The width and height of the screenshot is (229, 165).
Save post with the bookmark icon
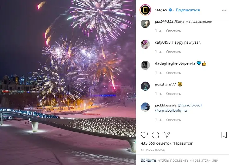(x=224, y=135)
